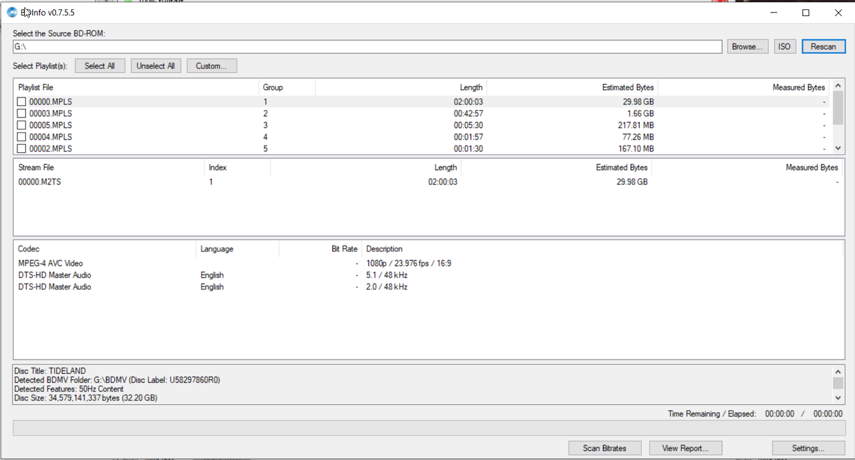
Task: Click the BDInfo disc icon in title bar
Action: pyautogui.click(x=12, y=12)
